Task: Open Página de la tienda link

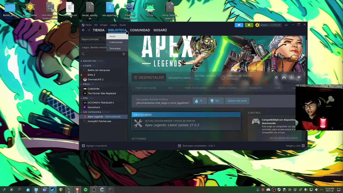Action: (146, 88)
